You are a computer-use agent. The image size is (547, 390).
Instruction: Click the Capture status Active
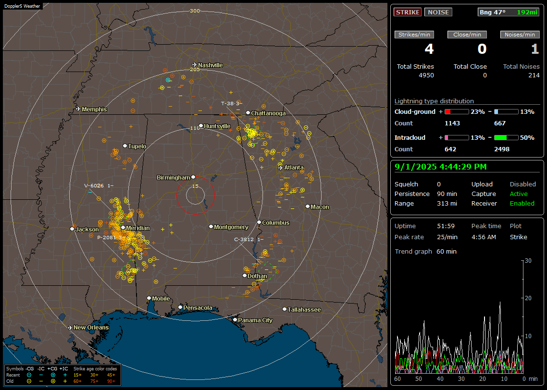coord(518,194)
